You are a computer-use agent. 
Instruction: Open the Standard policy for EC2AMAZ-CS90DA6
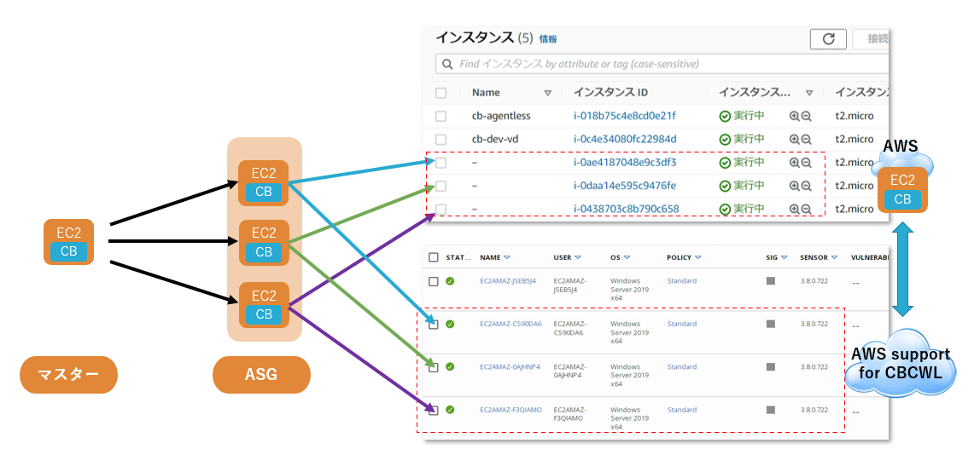coord(682,325)
